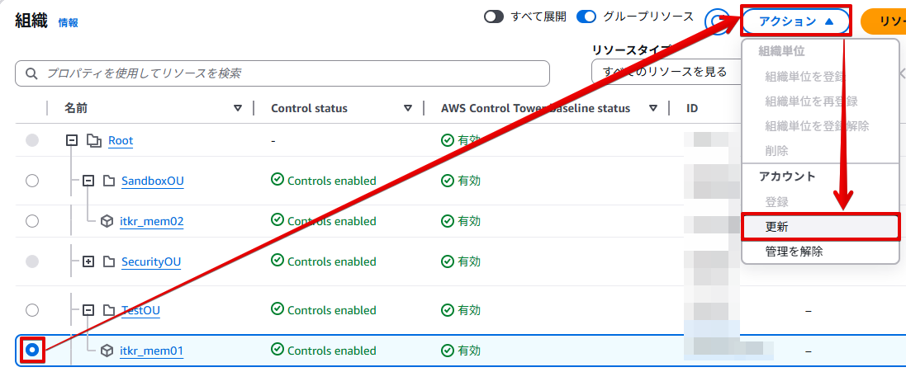Open the 情報 info link beside 組織
Viewport: 906px width, 372px height.
(x=69, y=23)
